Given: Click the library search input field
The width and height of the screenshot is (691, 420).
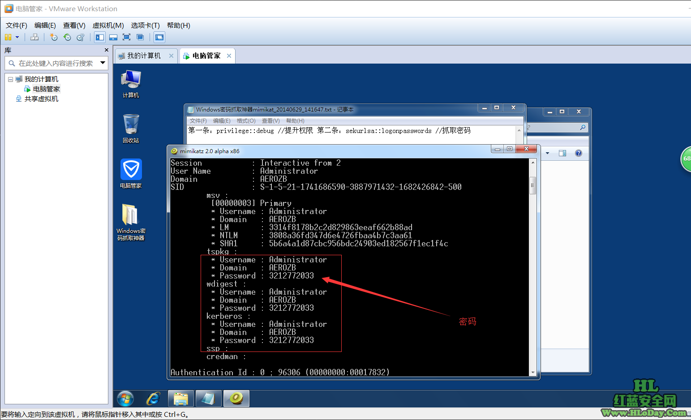Looking at the screenshot, I should (56, 63).
